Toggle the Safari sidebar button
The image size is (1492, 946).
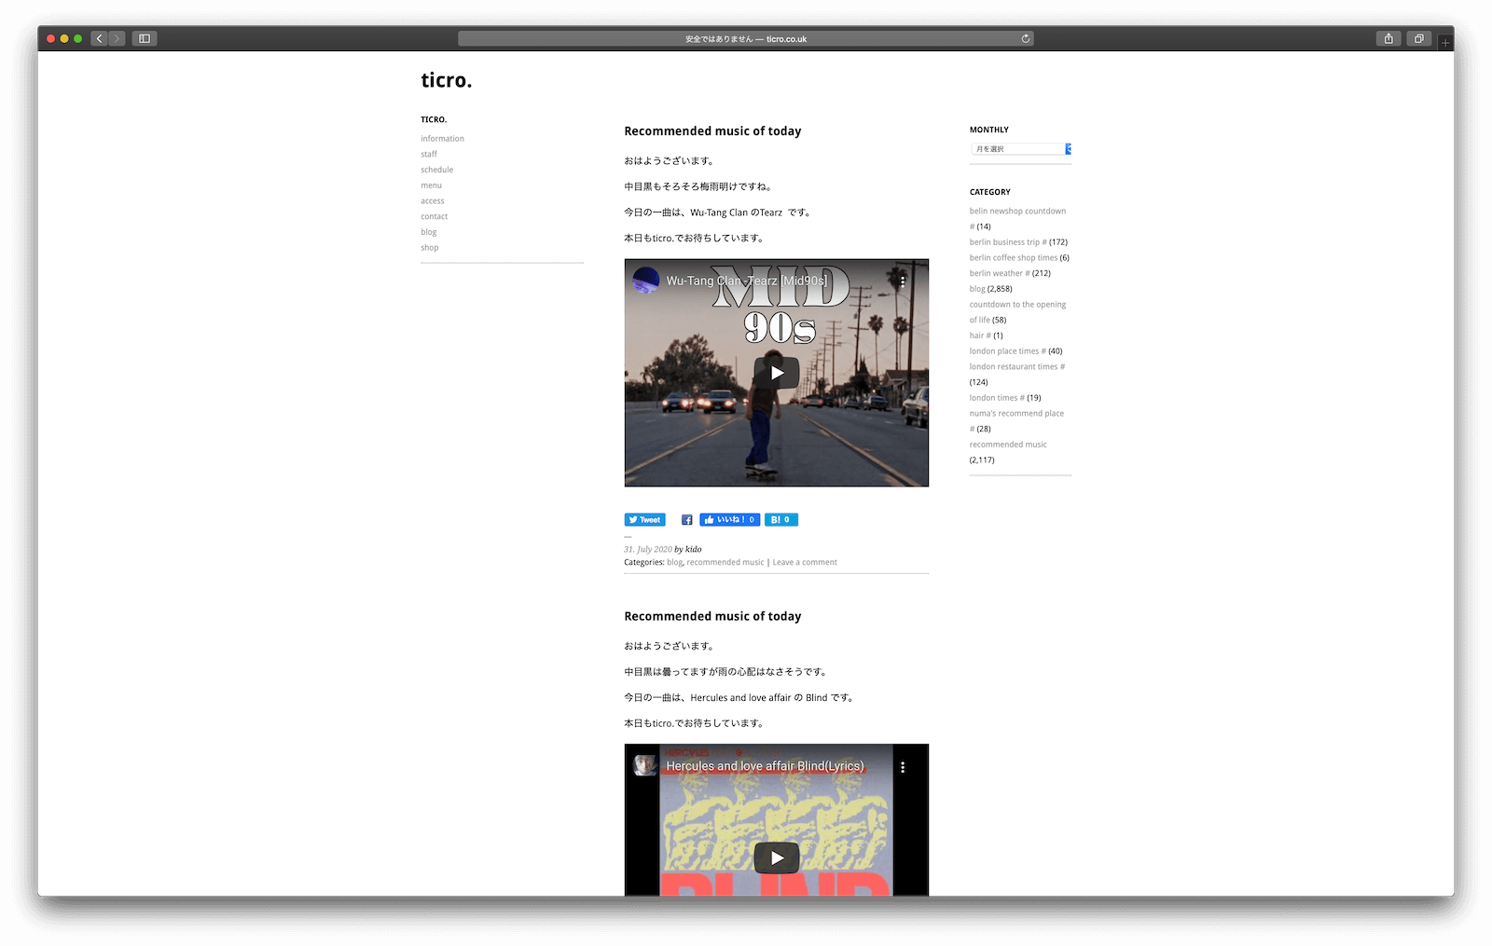pos(145,38)
